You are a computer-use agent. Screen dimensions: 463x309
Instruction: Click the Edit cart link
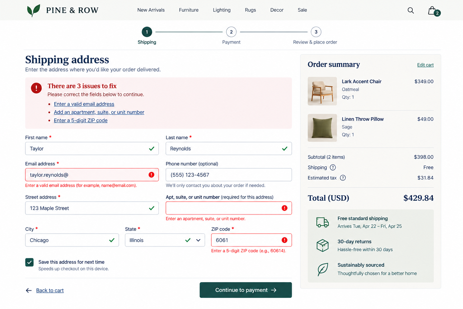[425, 65]
